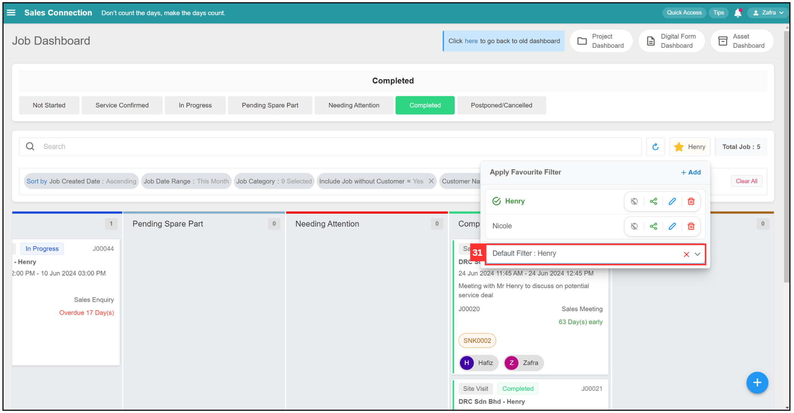
Task: Click the Hafiz assignee avatar chip
Action: tap(479, 363)
